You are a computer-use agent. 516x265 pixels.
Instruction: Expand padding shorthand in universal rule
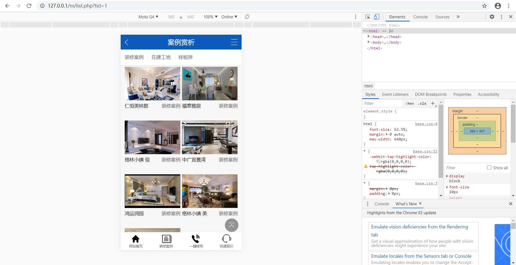[x=389, y=193]
